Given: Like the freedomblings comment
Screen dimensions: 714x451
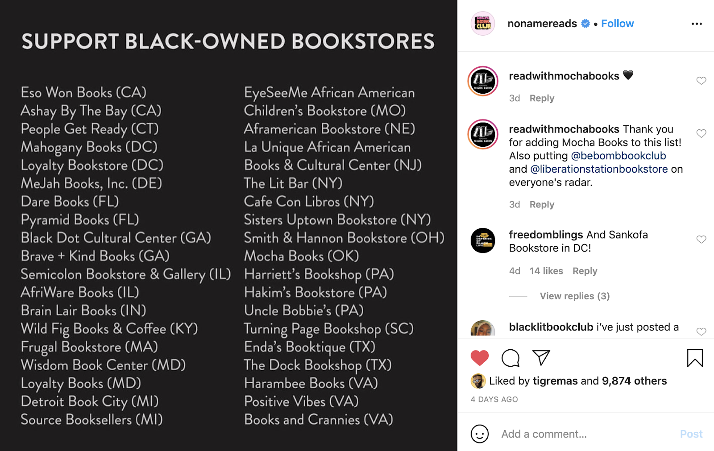Looking at the screenshot, I should click(701, 240).
